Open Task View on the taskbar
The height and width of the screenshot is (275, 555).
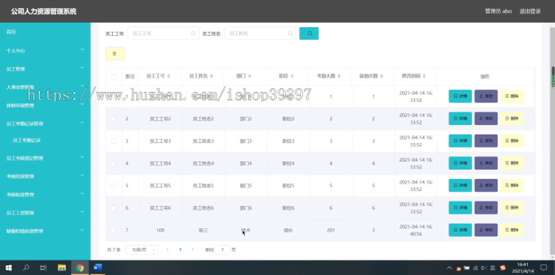point(43,268)
